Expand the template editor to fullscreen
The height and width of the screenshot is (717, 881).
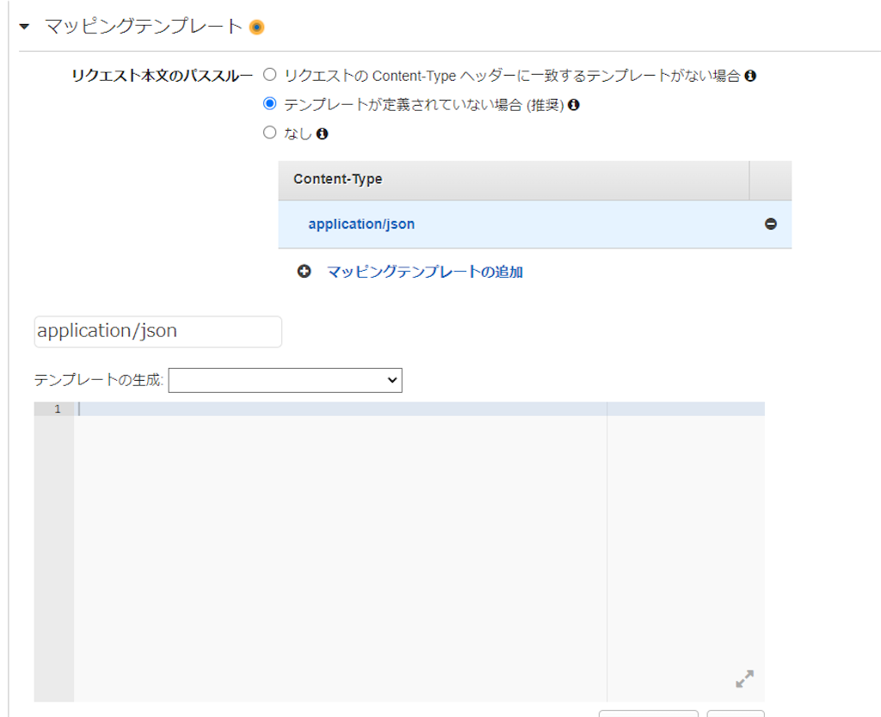click(x=744, y=679)
